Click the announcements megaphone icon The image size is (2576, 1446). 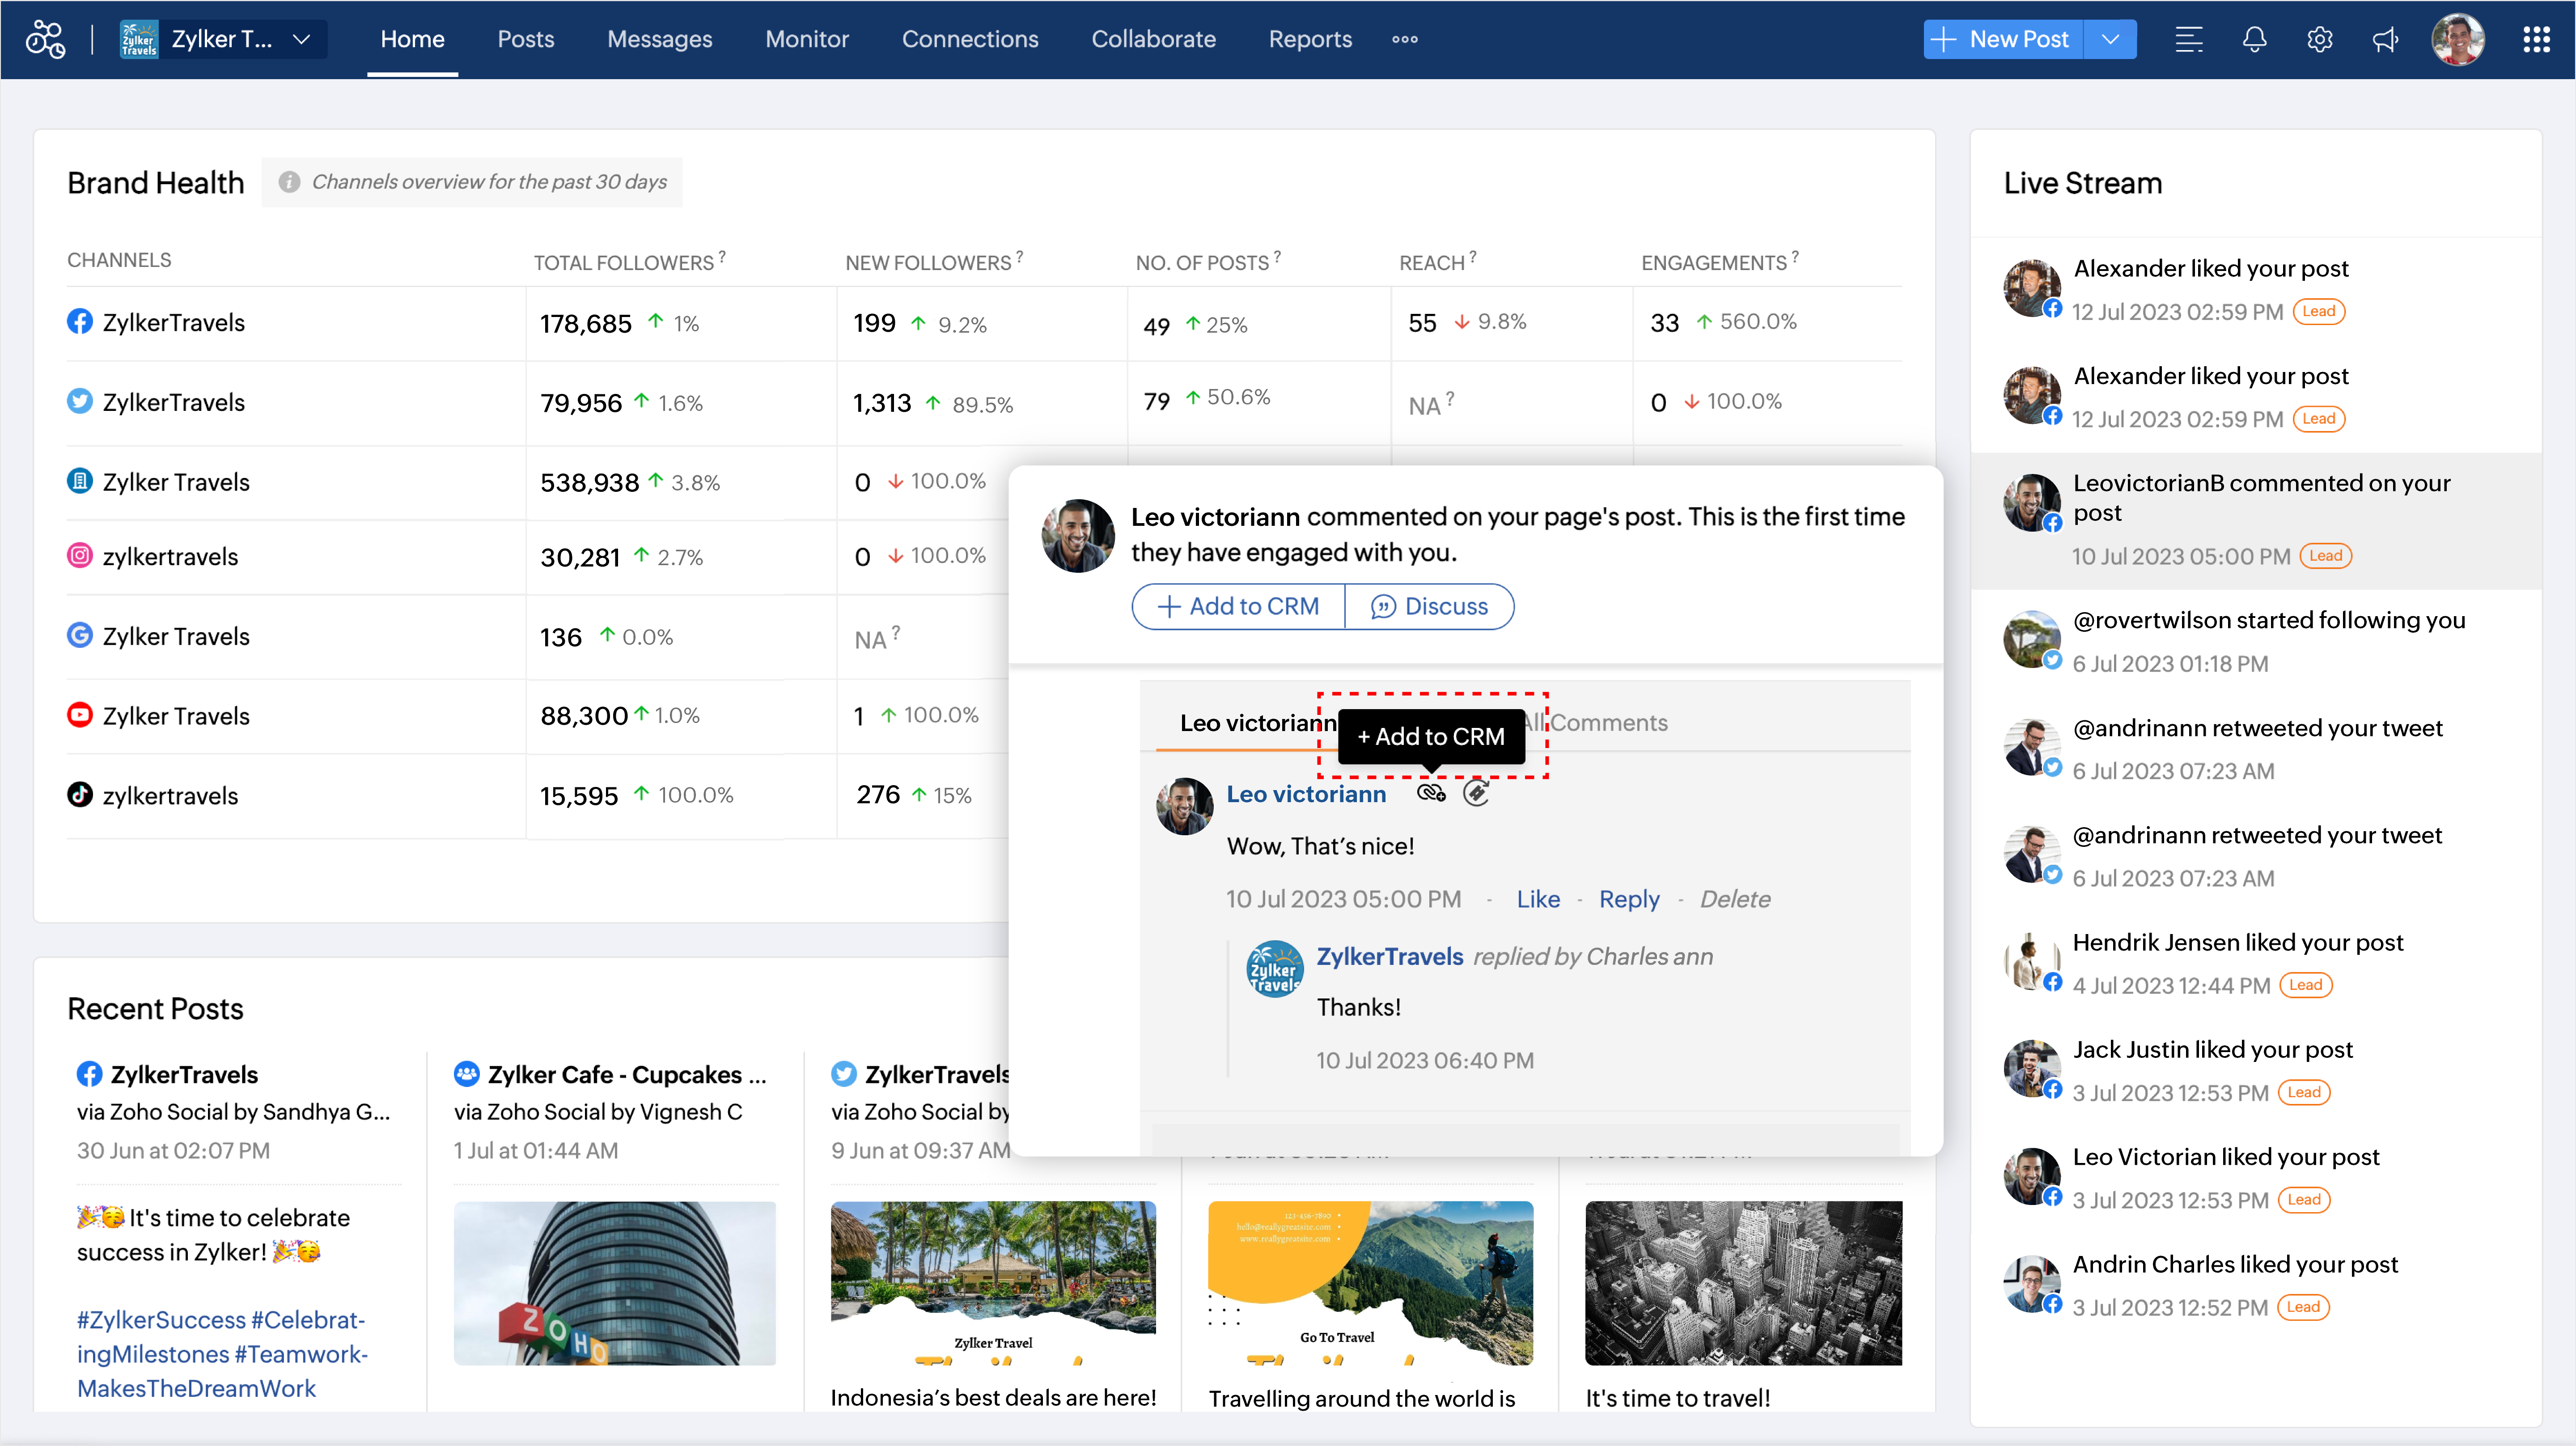click(x=2385, y=39)
